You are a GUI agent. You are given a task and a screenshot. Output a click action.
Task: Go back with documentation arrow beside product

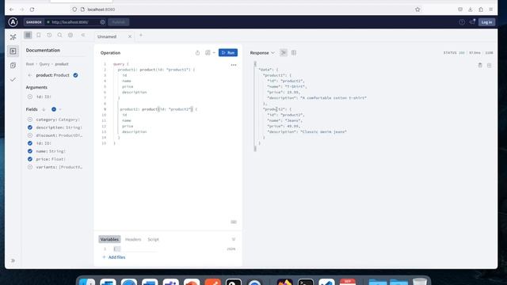(x=30, y=75)
